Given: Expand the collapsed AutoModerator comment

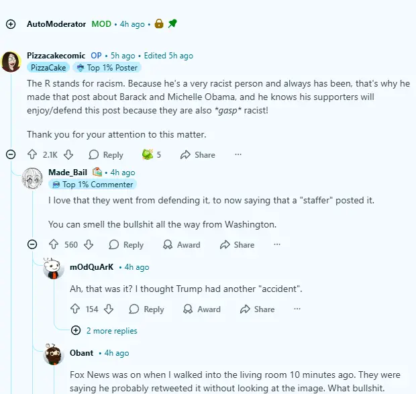Looking at the screenshot, I should (x=11, y=24).
